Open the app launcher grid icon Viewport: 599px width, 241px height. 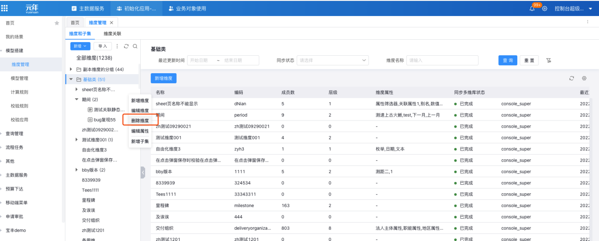pos(5,8)
